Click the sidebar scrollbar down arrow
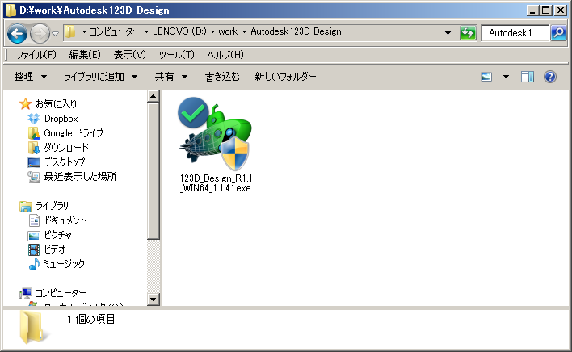The width and height of the screenshot is (572, 352). point(154,300)
